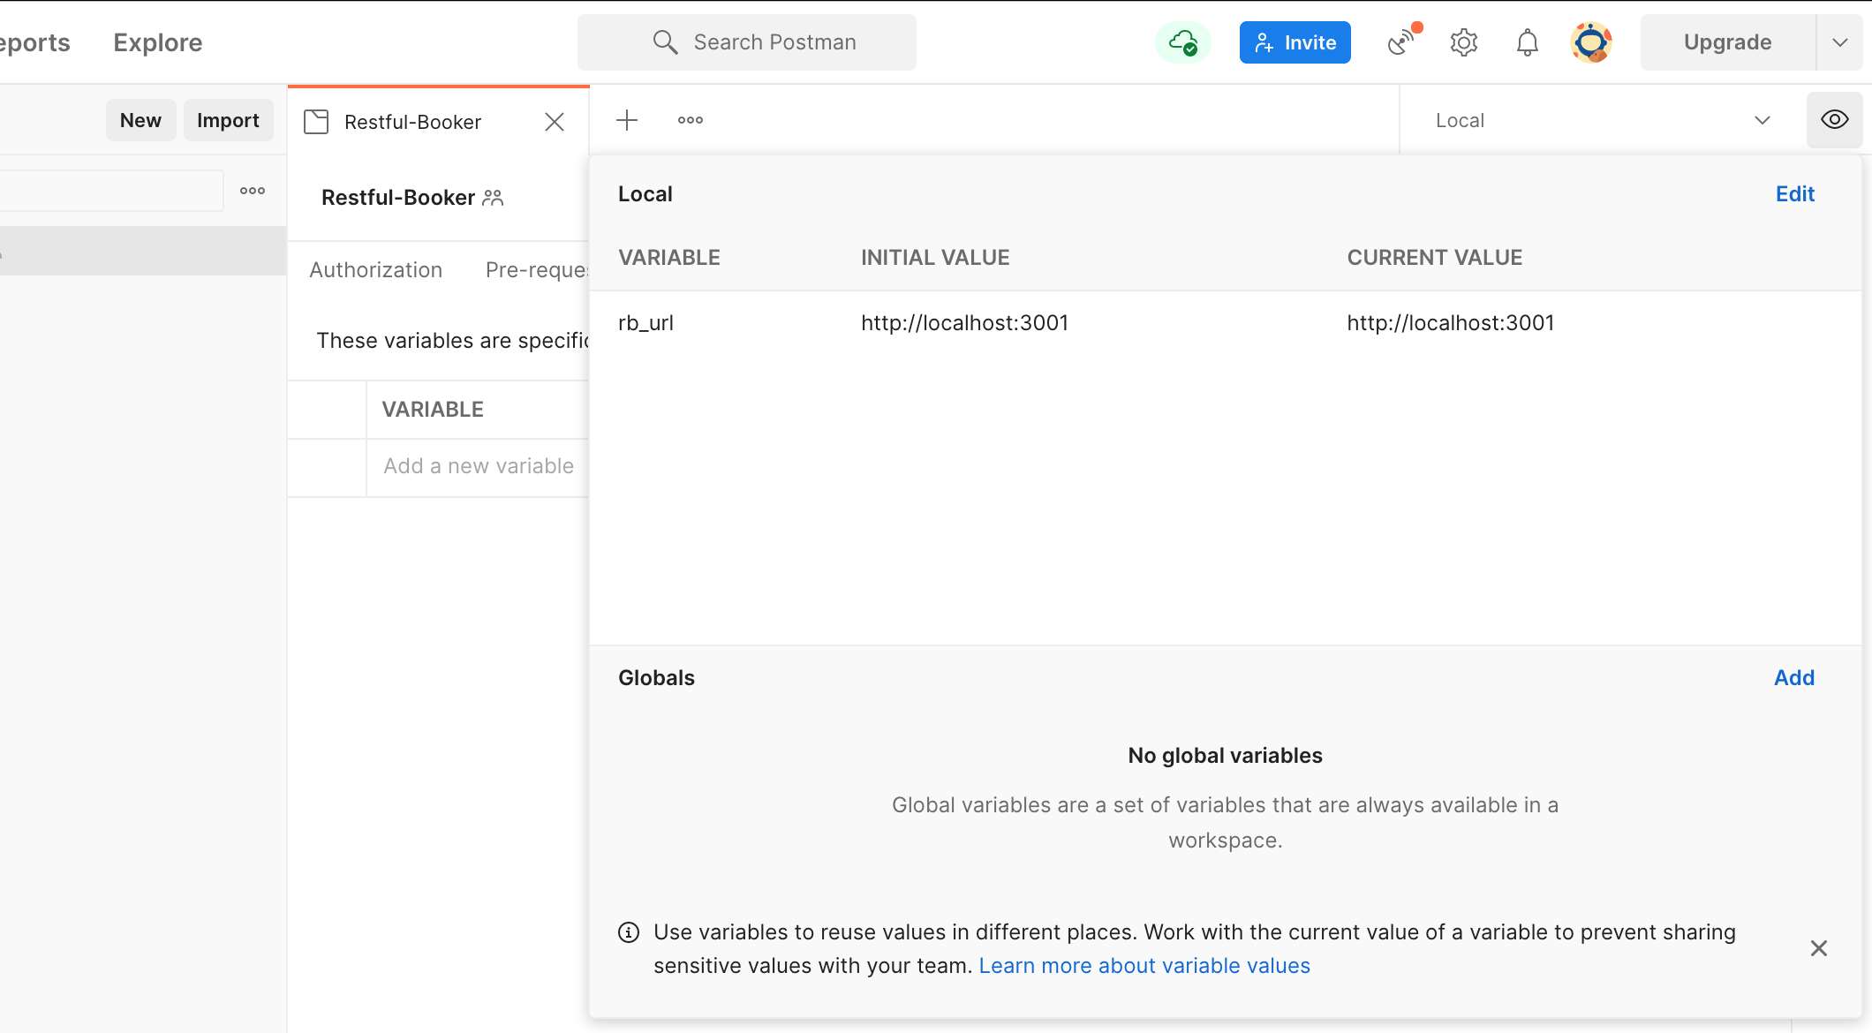This screenshot has width=1872, height=1033.
Task: Click the CURRENT VALUE column header
Action: click(x=1435, y=258)
